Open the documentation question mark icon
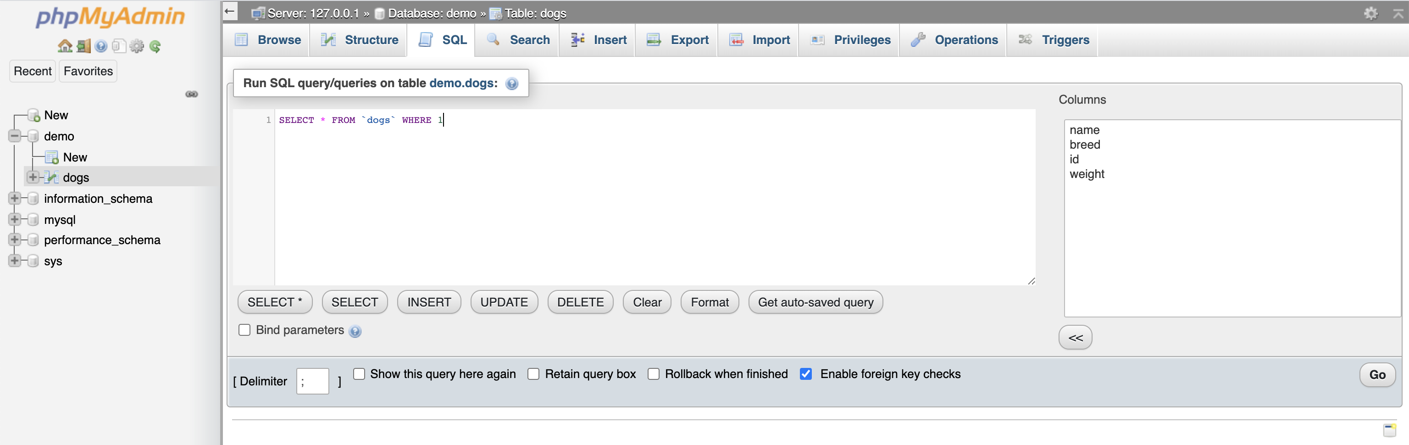The height and width of the screenshot is (445, 1409). pos(100,46)
